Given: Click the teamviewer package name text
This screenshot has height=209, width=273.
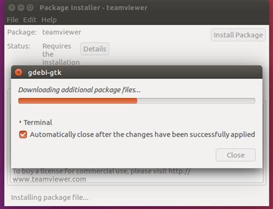Looking at the screenshot, I should (62, 32).
